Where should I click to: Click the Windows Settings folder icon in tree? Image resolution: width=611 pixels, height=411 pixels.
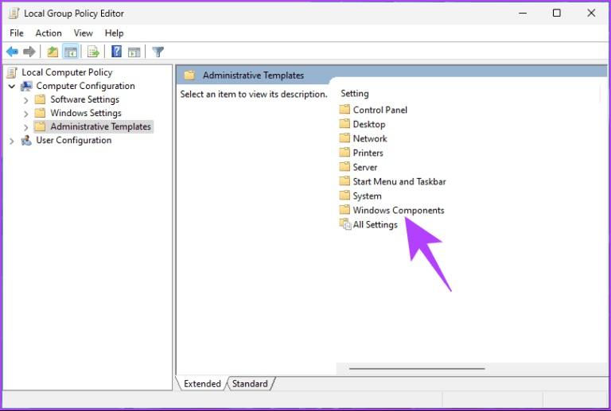tap(40, 113)
